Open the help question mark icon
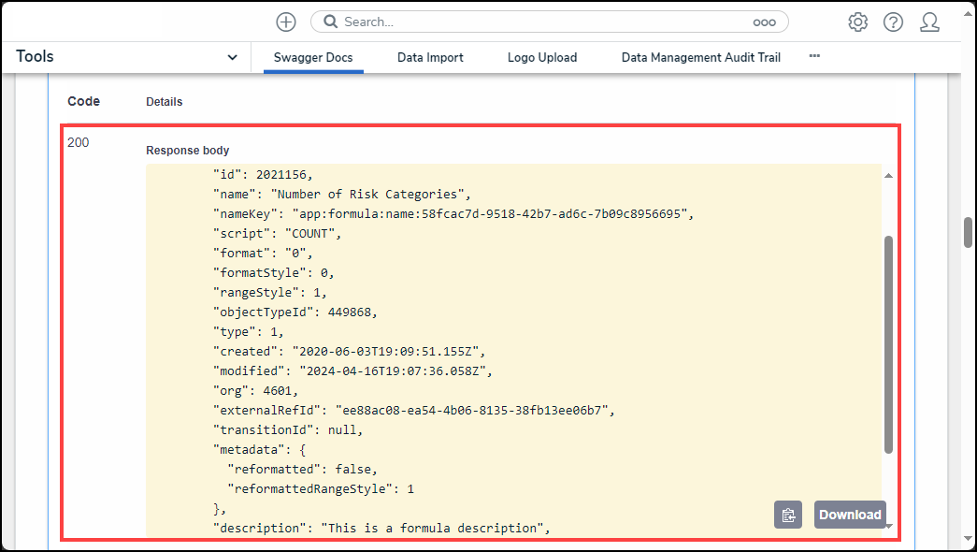 (x=893, y=22)
